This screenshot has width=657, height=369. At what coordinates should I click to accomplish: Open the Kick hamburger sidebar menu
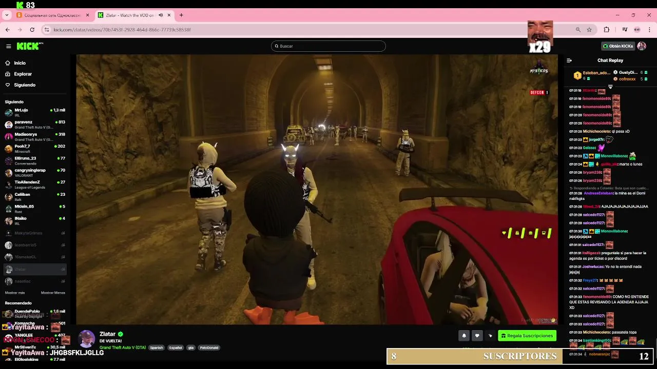point(9,46)
